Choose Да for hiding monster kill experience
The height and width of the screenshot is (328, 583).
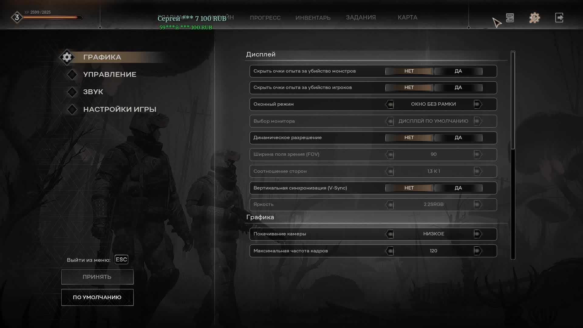tap(458, 71)
